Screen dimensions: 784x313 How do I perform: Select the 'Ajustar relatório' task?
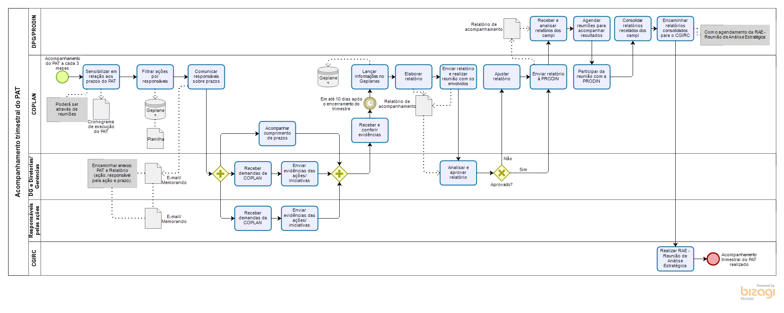click(x=502, y=77)
